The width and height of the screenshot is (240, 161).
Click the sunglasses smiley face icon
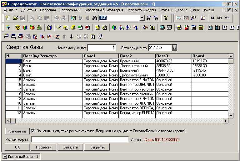(x=18, y=28)
